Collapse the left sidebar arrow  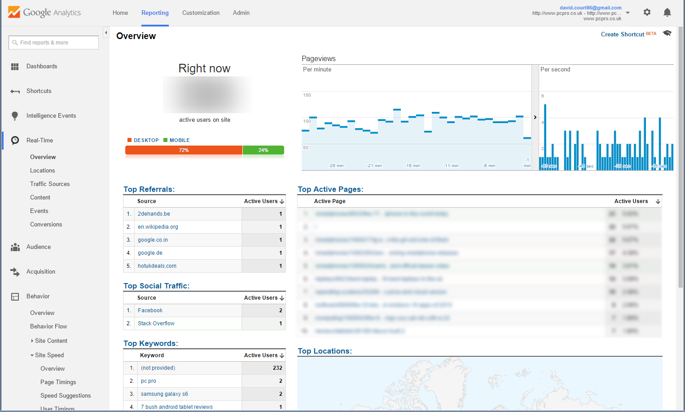coord(106,32)
